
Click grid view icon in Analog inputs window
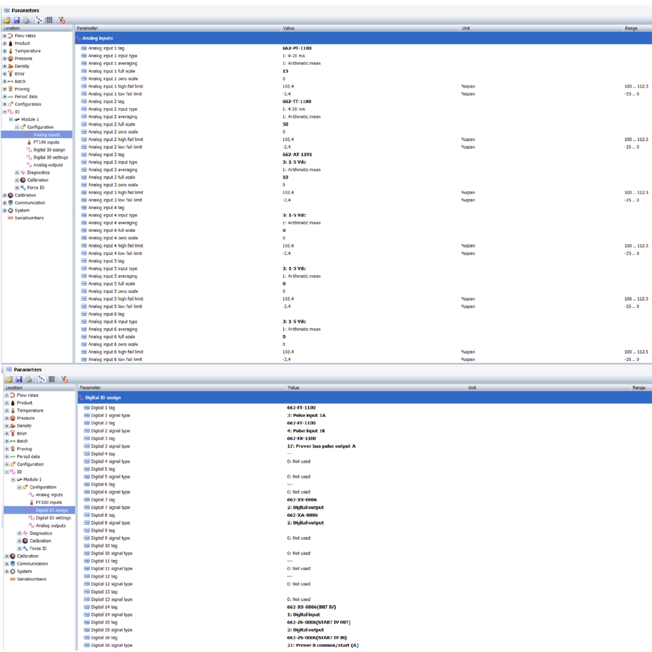(49, 20)
